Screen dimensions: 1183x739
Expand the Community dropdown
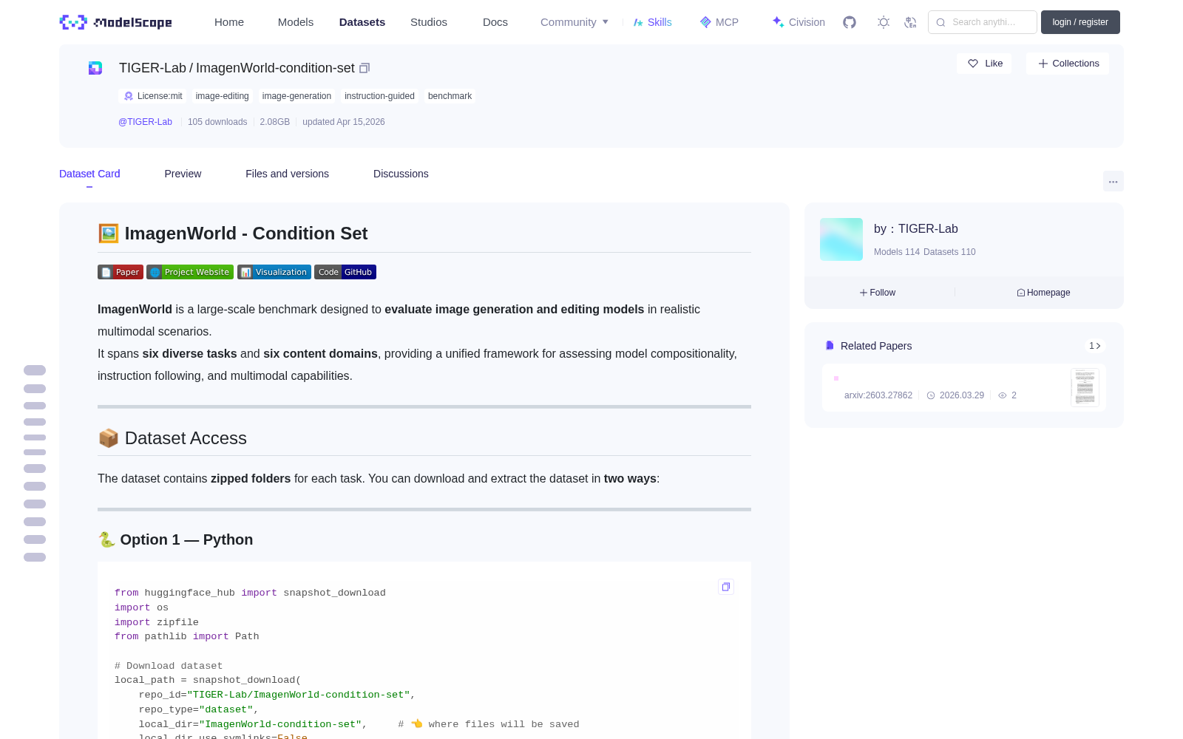574,22
